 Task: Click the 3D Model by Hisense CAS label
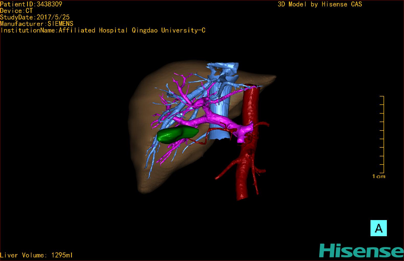click(320, 4)
